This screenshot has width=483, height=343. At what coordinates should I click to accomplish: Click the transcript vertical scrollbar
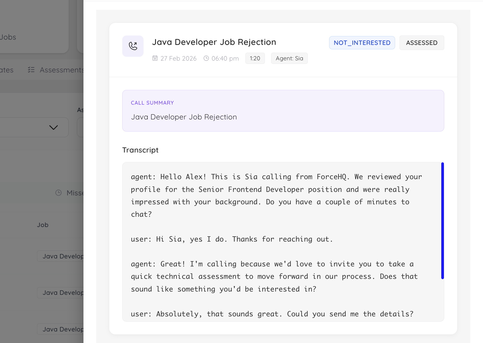point(442,221)
